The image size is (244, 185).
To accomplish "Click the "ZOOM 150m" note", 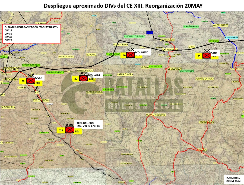I will [234, 181].
